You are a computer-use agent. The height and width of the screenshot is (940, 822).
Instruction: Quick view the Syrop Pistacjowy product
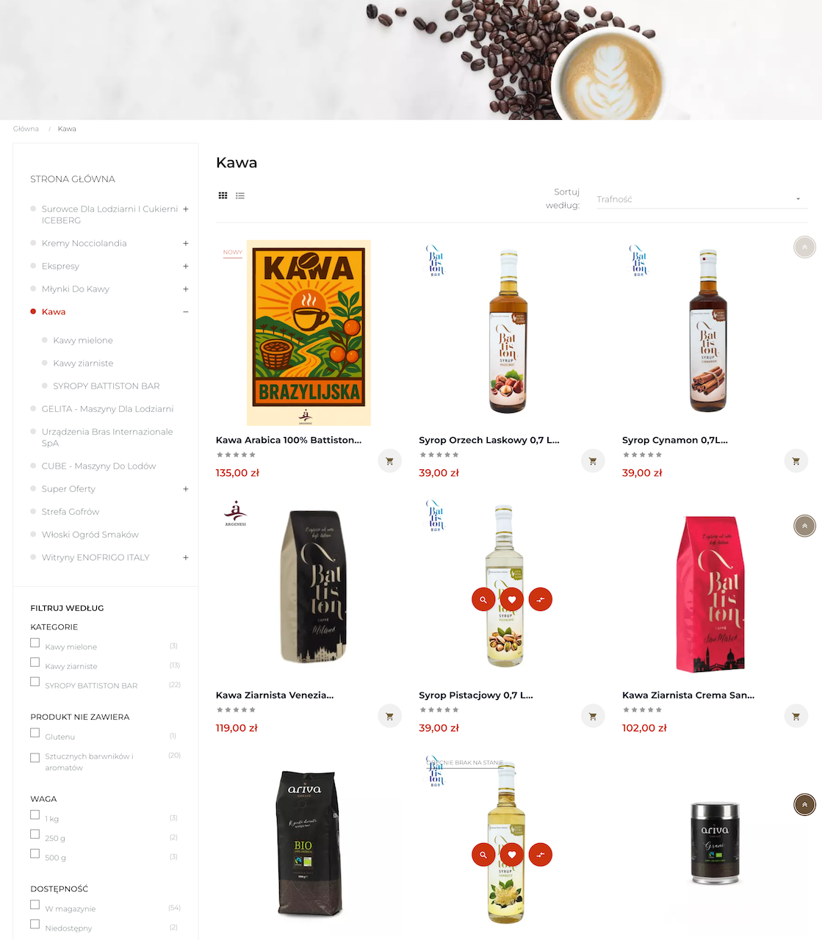point(483,599)
